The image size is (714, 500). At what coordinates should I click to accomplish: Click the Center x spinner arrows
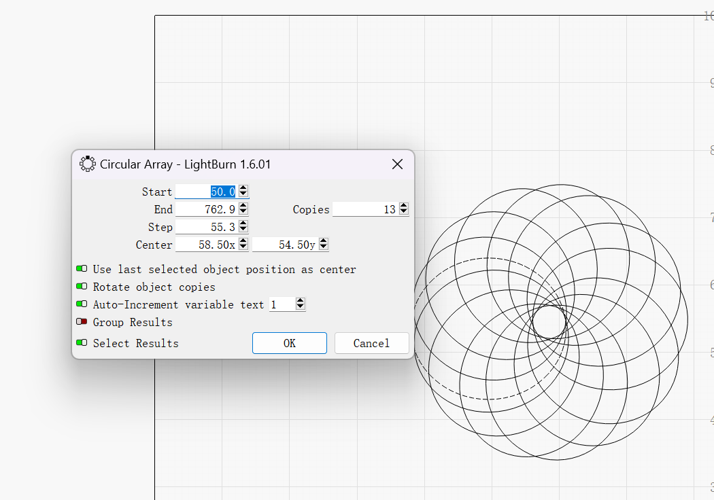pos(243,245)
